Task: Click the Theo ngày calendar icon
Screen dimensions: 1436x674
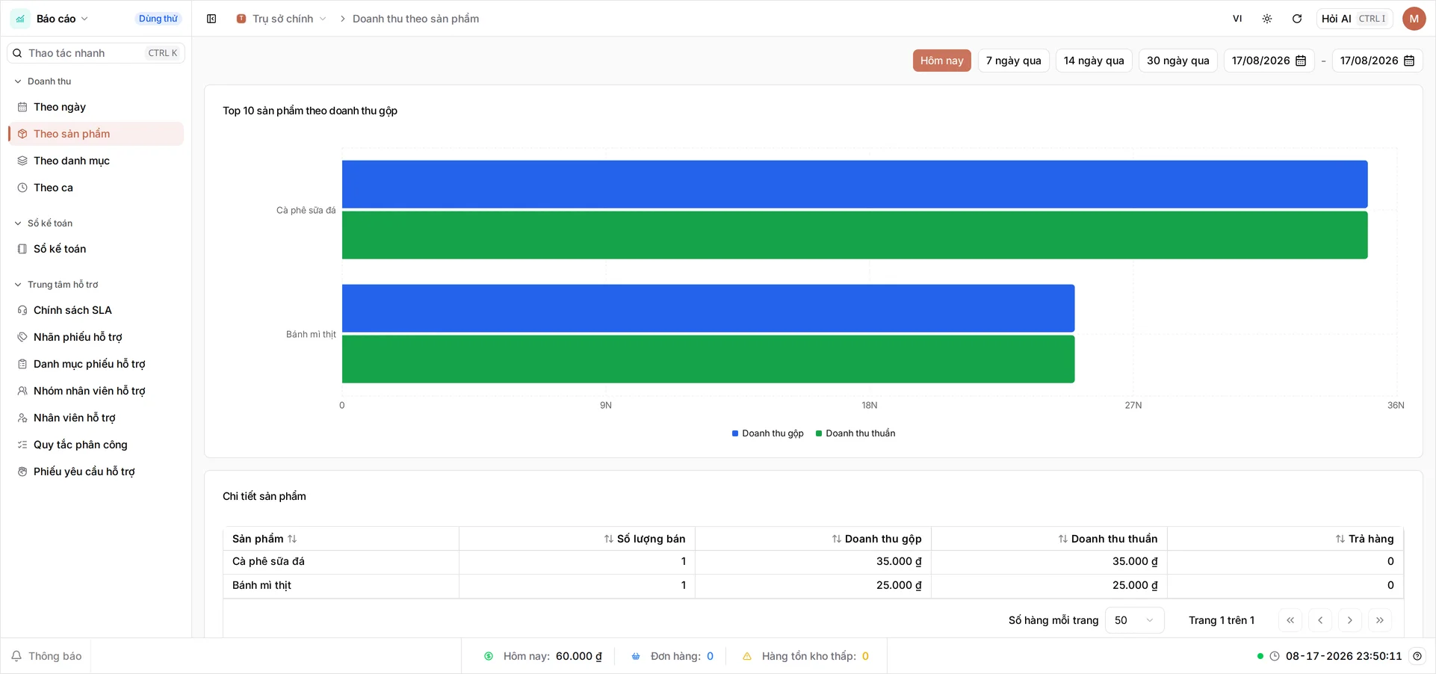Action: pyautogui.click(x=22, y=107)
